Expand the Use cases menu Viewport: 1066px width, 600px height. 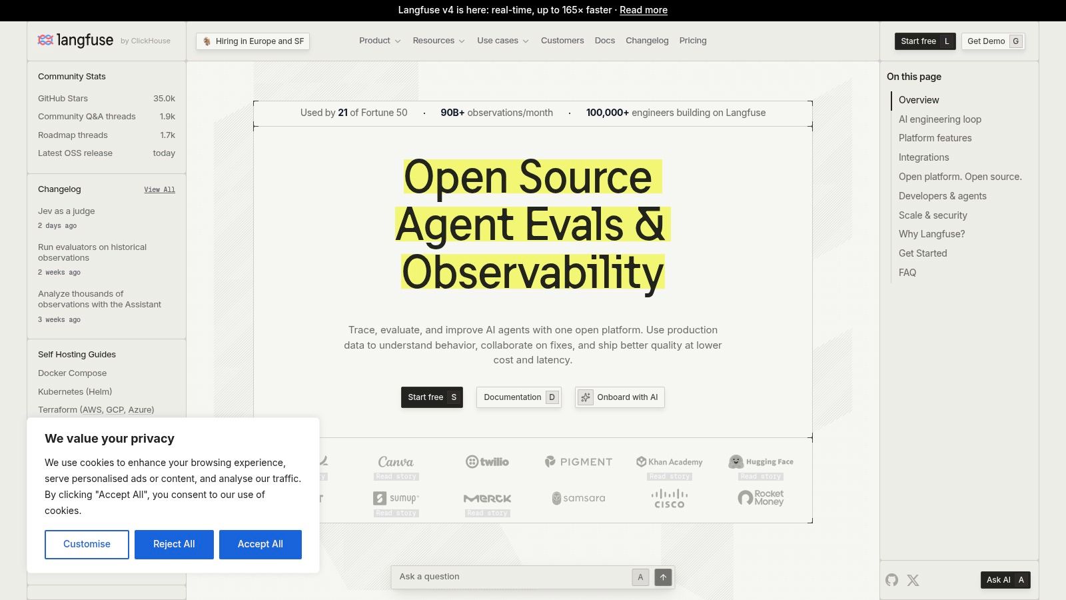[x=503, y=41]
